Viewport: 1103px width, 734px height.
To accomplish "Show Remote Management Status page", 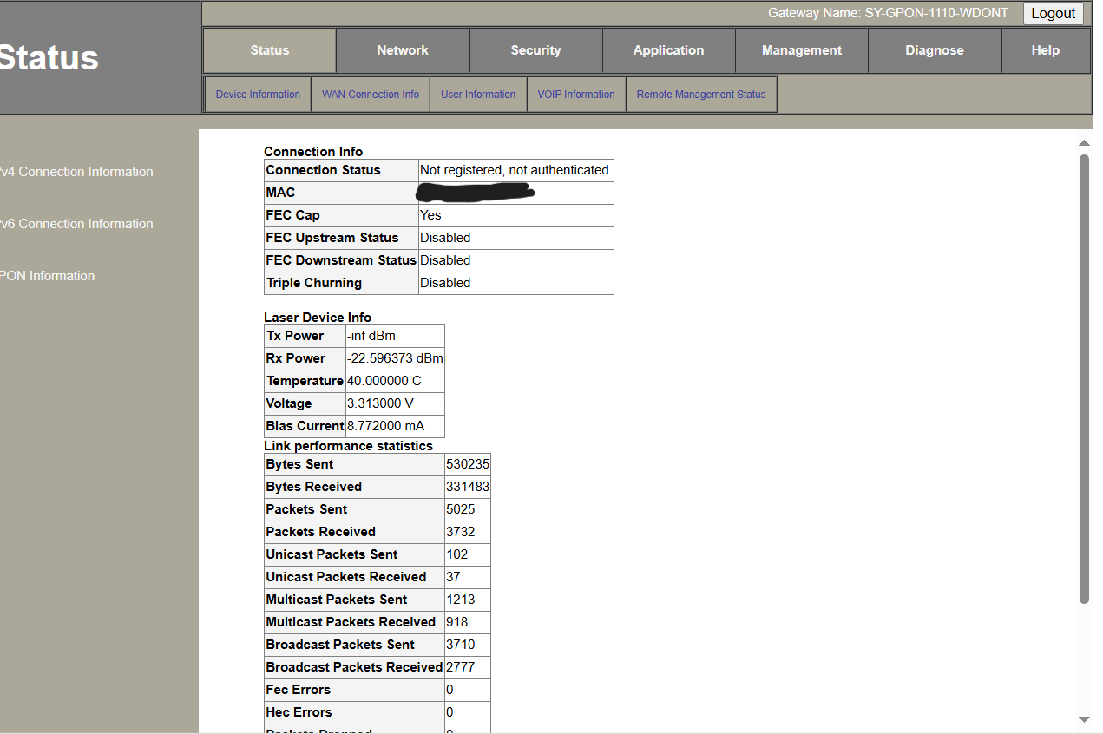I will [701, 95].
